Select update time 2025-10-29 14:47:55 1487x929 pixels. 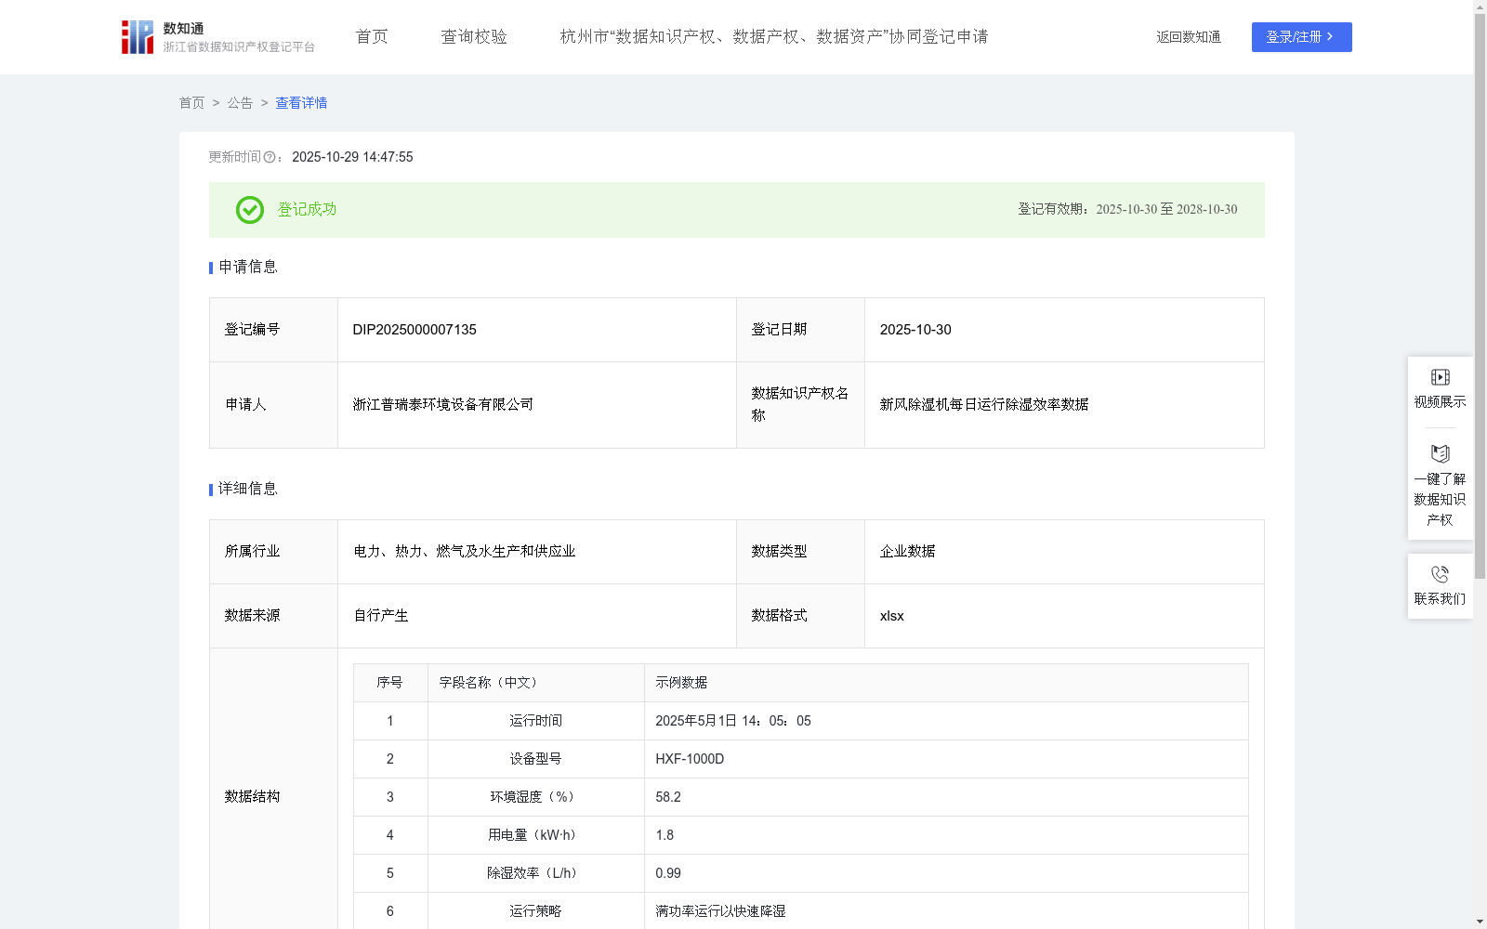coord(352,158)
